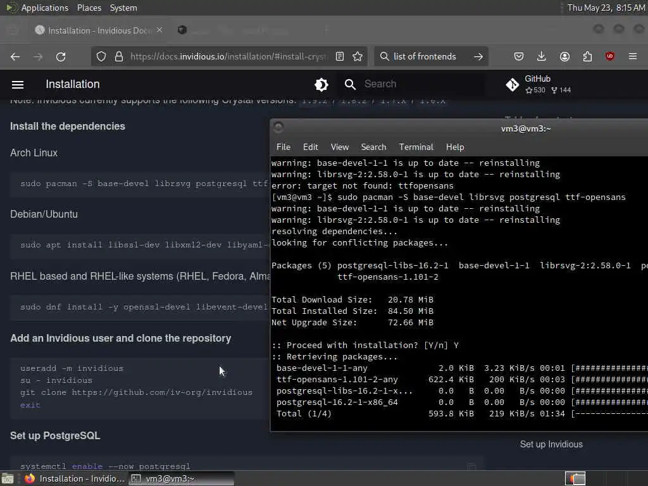Viewport: 648px width, 486px height.
Task: Click the show desktop icon in bottom panel
Action: [x=8, y=478]
